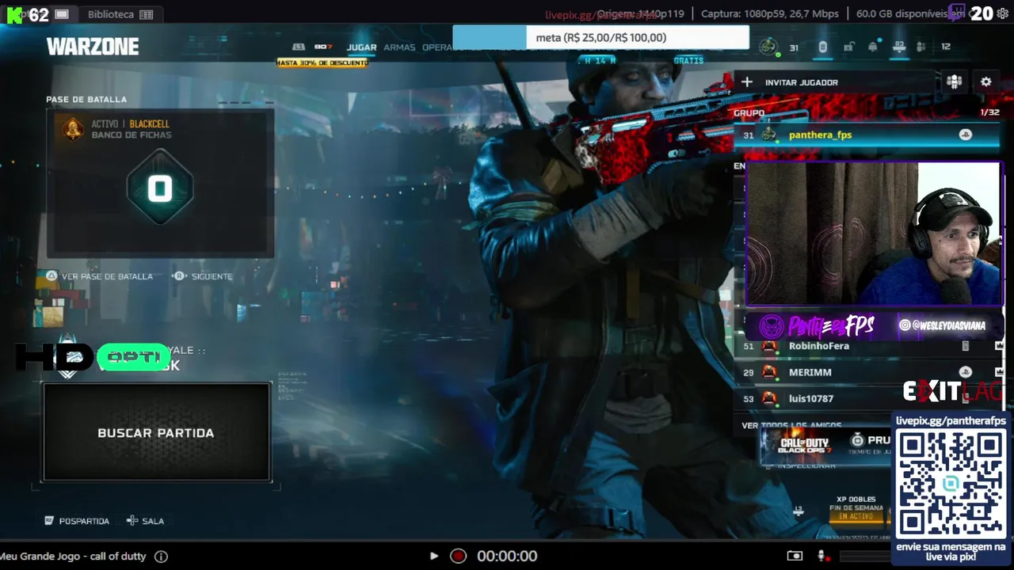Viewport: 1014px width, 570px height.
Task: Open the Biblioteca tab
Action: 120,14
